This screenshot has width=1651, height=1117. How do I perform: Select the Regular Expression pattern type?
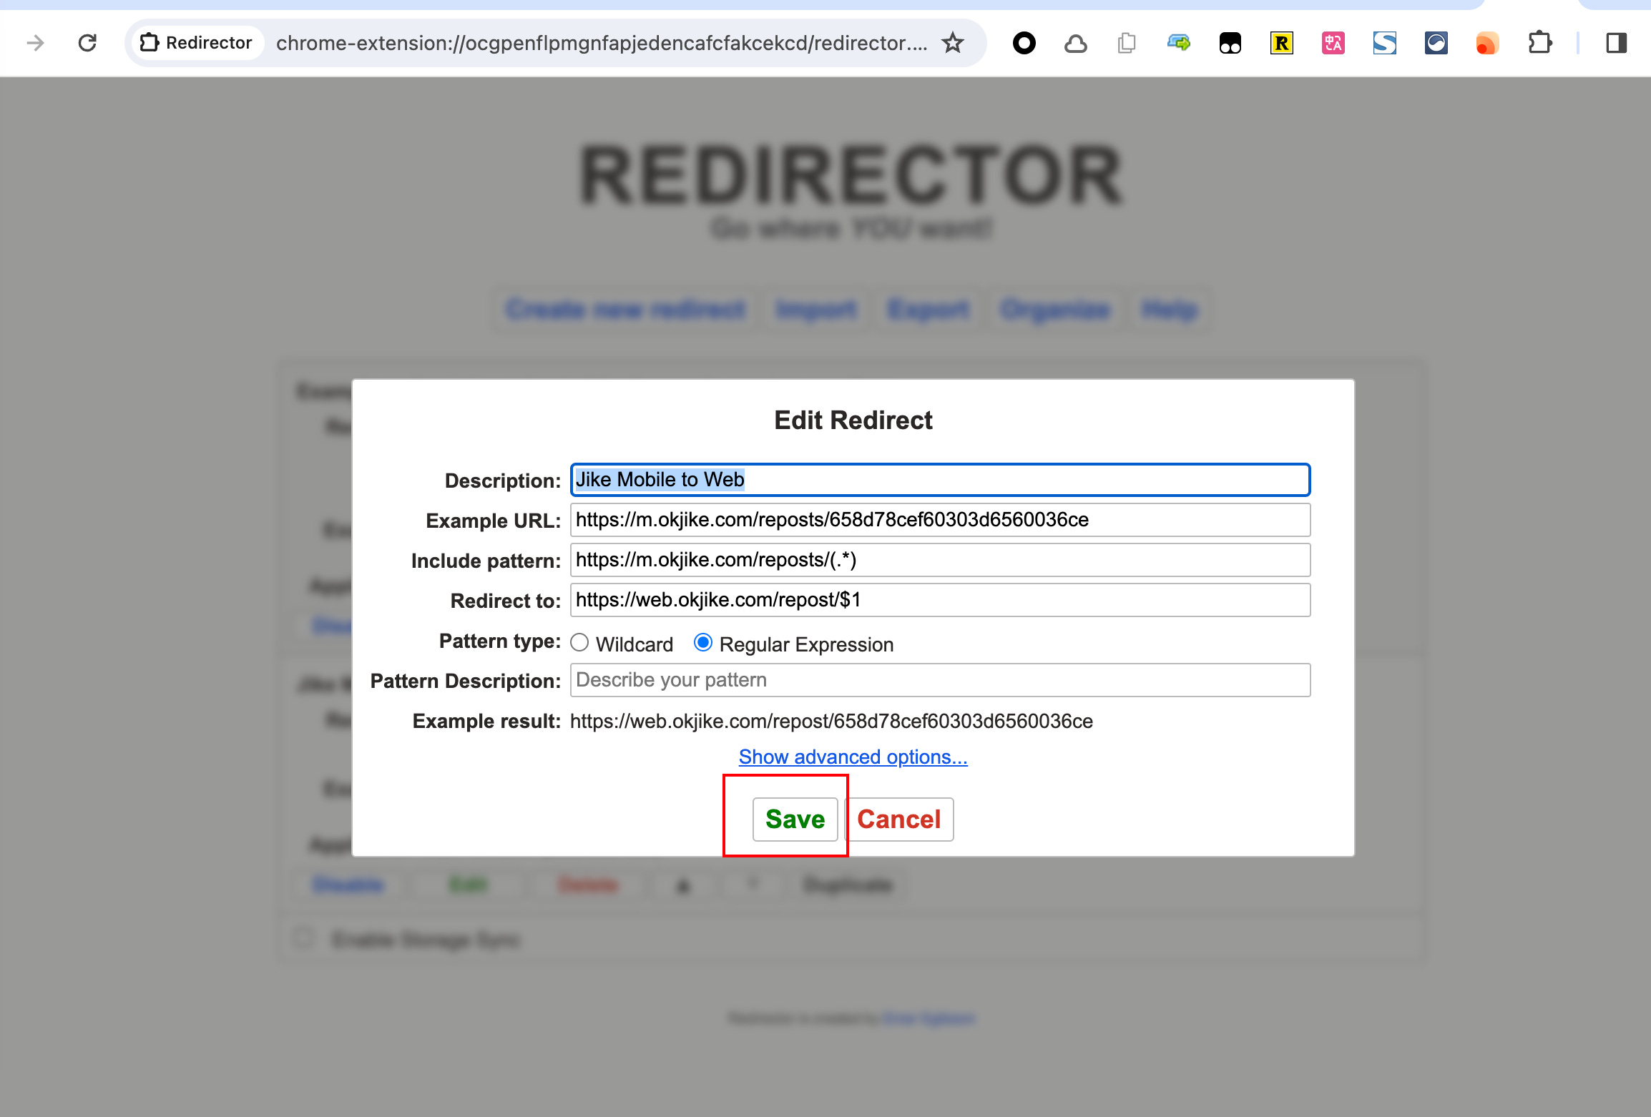pyautogui.click(x=703, y=643)
